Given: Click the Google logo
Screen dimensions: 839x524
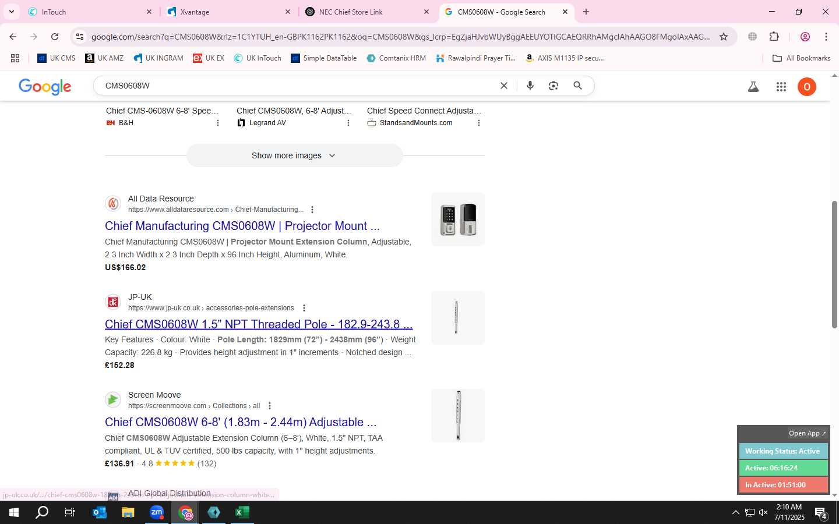Looking at the screenshot, I should pyautogui.click(x=45, y=87).
